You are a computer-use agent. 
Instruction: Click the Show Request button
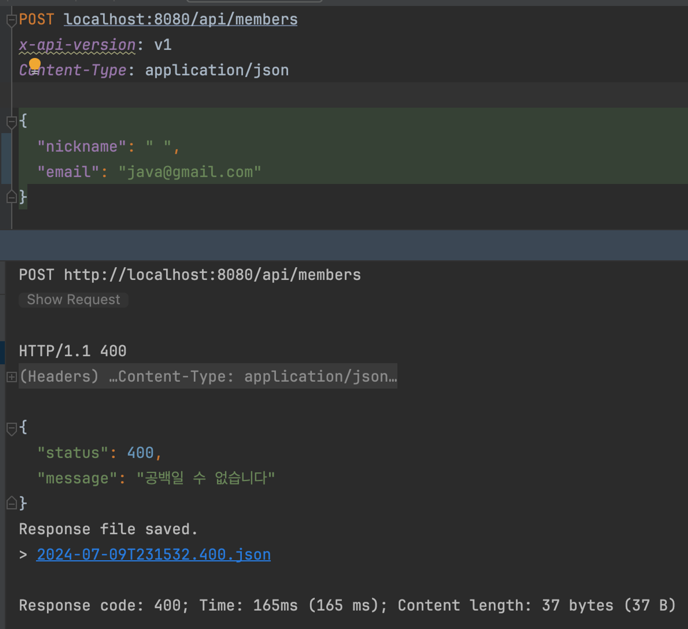tap(74, 300)
